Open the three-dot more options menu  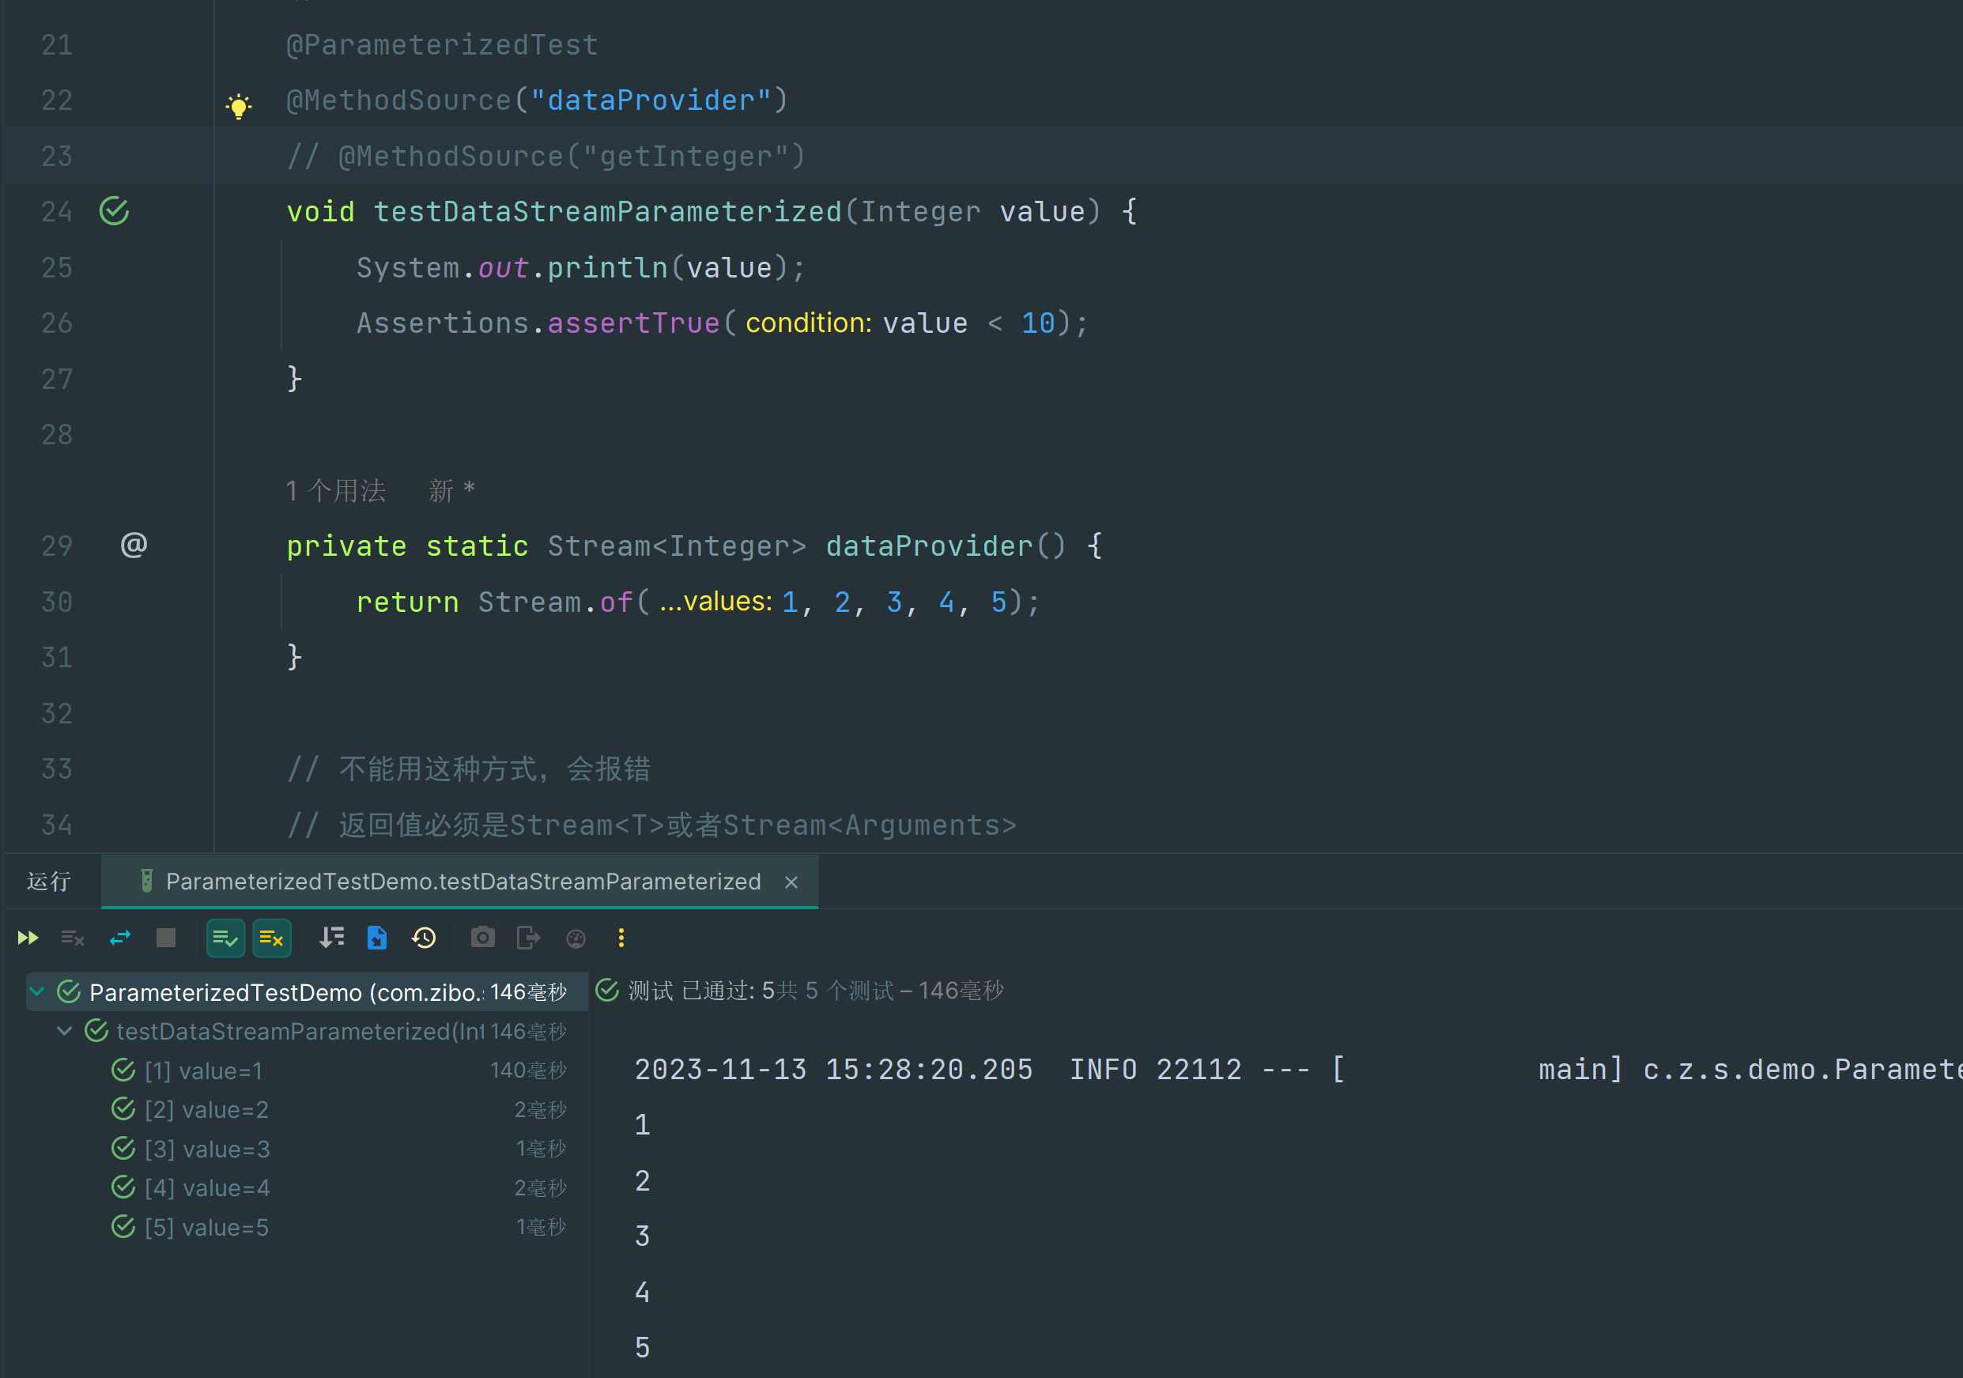pos(621,938)
